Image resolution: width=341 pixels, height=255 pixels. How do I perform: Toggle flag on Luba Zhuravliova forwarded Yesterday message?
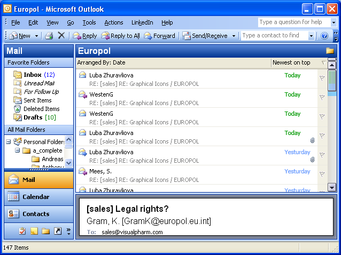(x=322, y=155)
